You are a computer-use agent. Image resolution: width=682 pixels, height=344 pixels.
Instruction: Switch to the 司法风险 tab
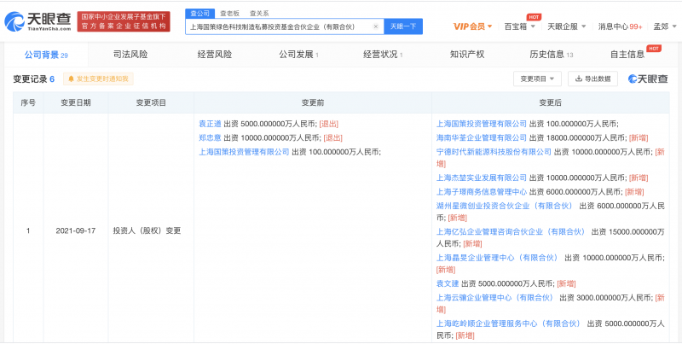(130, 55)
